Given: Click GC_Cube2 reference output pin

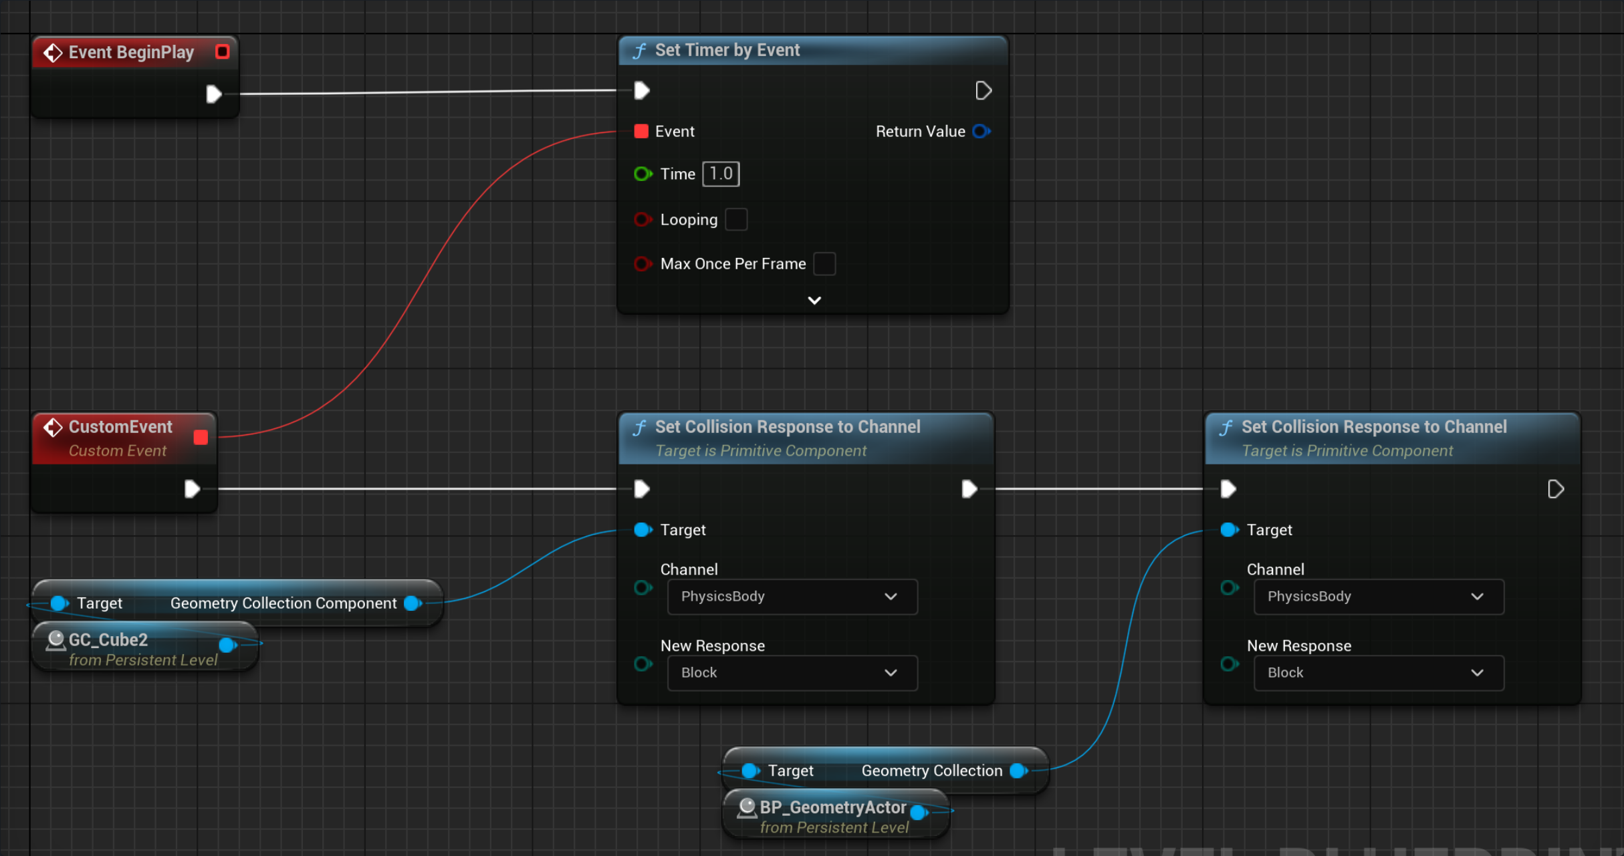Looking at the screenshot, I should pos(228,645).
